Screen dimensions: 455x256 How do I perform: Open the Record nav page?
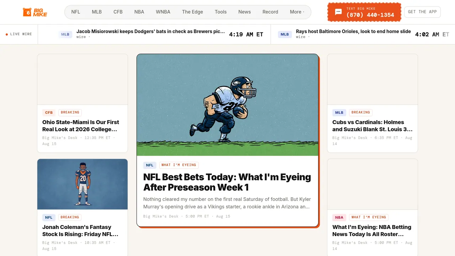[x=270, y=12]
